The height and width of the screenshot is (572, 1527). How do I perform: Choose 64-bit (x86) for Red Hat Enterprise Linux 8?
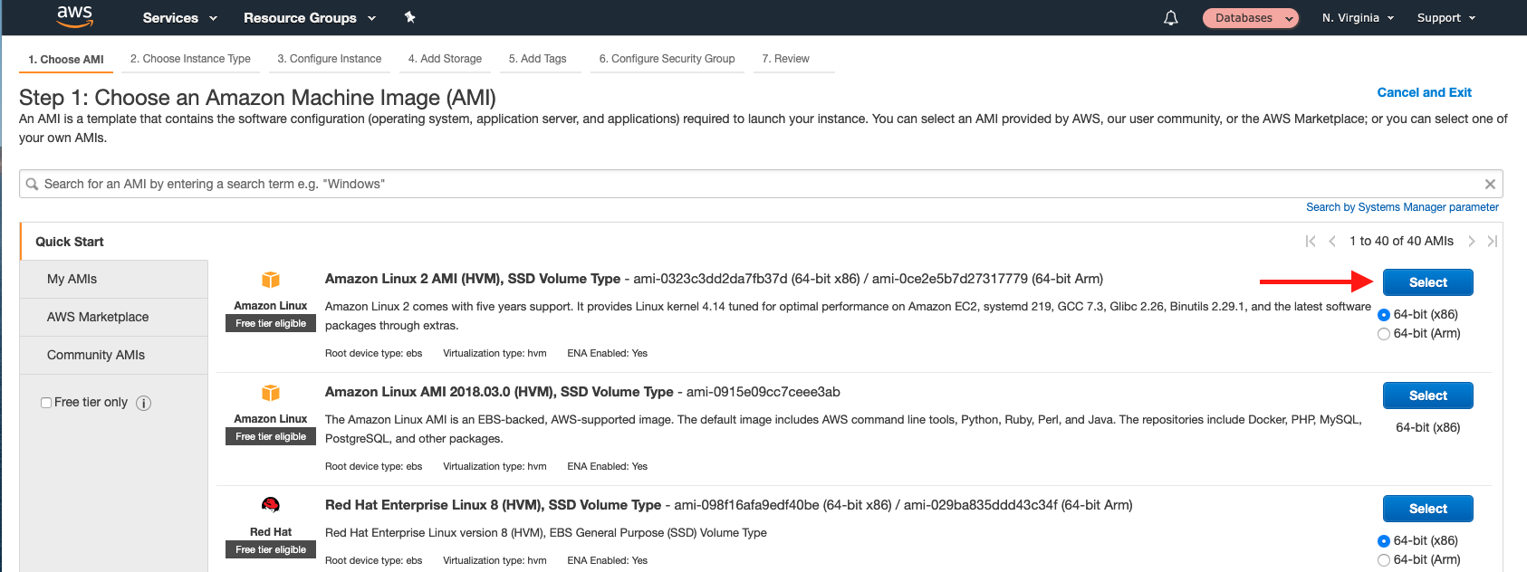coord(1384,541)
